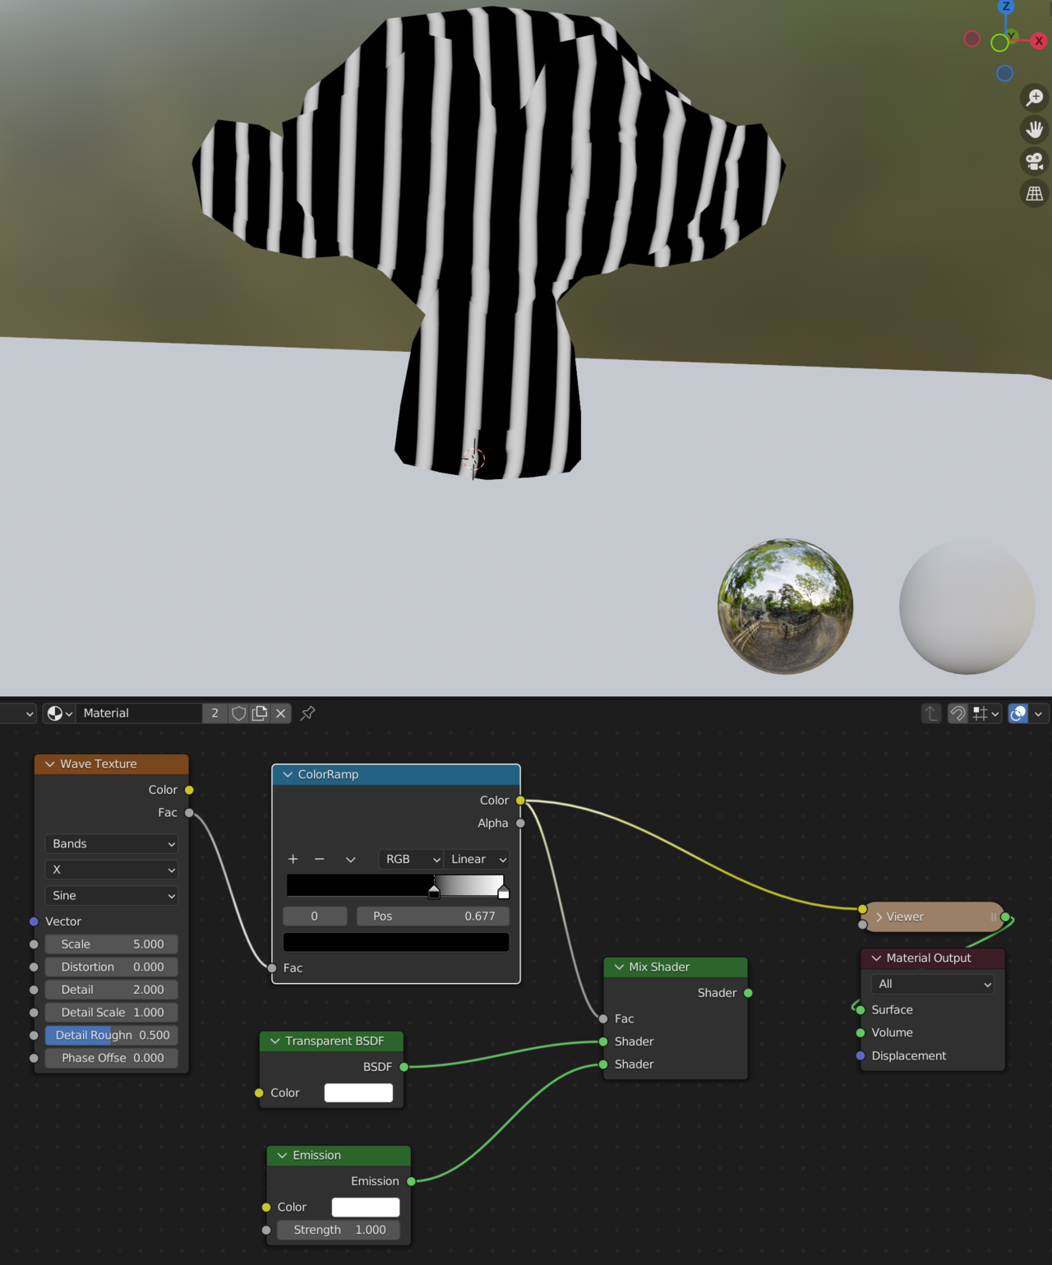Toggle node snapping magnet icon
The height and width of the screenshot is (1265, 1052).
pos(957,713)
